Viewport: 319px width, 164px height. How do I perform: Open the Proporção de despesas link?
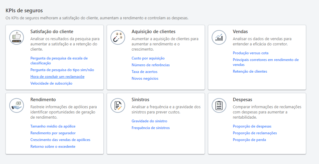click(x=252, y=126)
